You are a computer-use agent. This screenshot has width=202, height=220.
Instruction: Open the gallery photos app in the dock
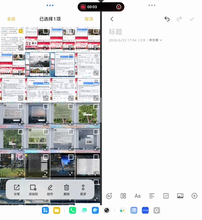click(122, 210)
